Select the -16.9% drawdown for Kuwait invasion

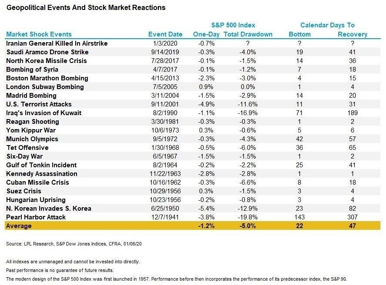tap(248, 113)
